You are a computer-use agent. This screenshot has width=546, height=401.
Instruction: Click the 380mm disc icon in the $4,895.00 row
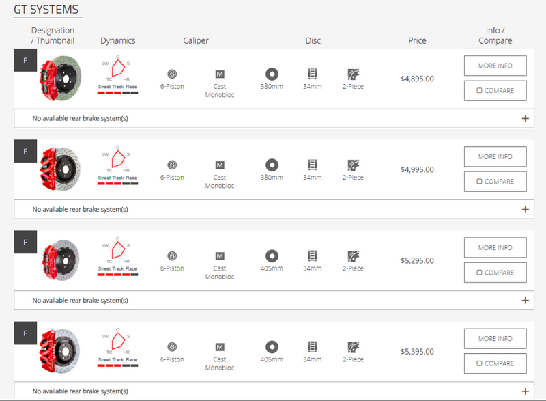click(x=271, y=74)
